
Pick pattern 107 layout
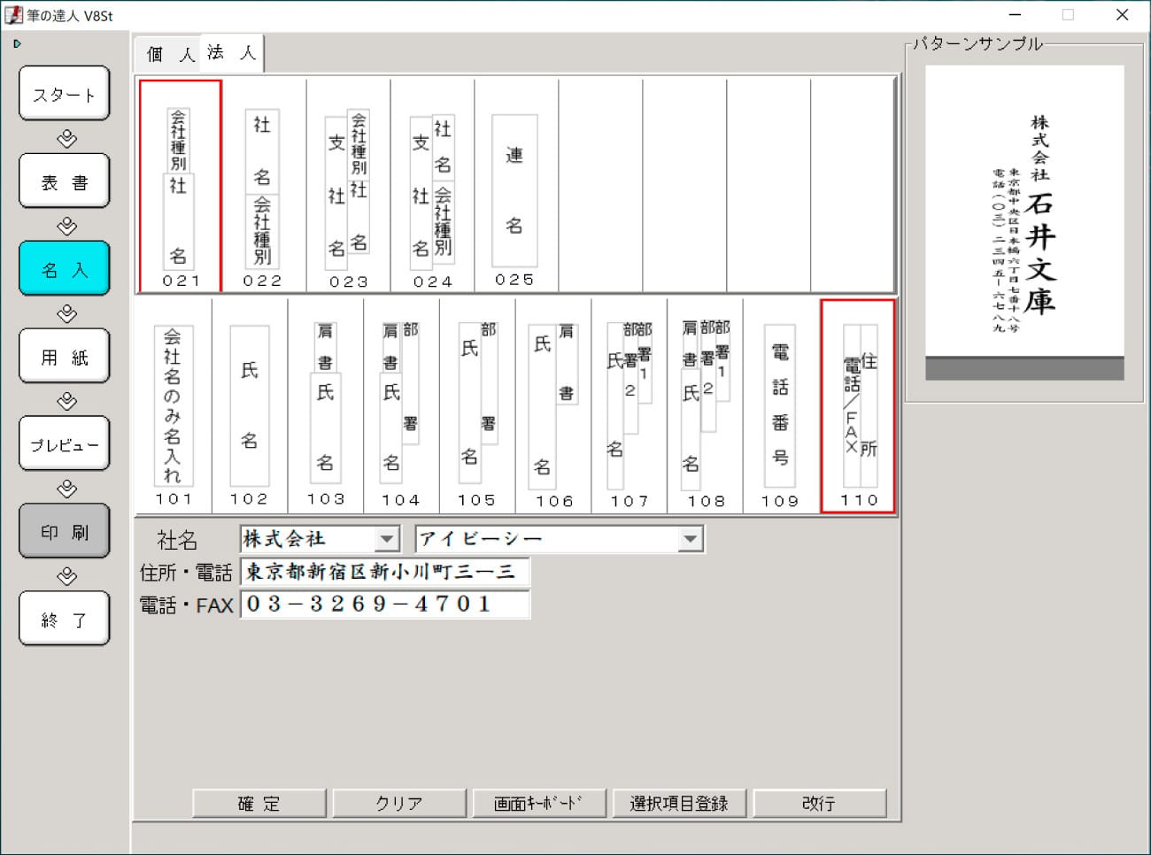630,406
